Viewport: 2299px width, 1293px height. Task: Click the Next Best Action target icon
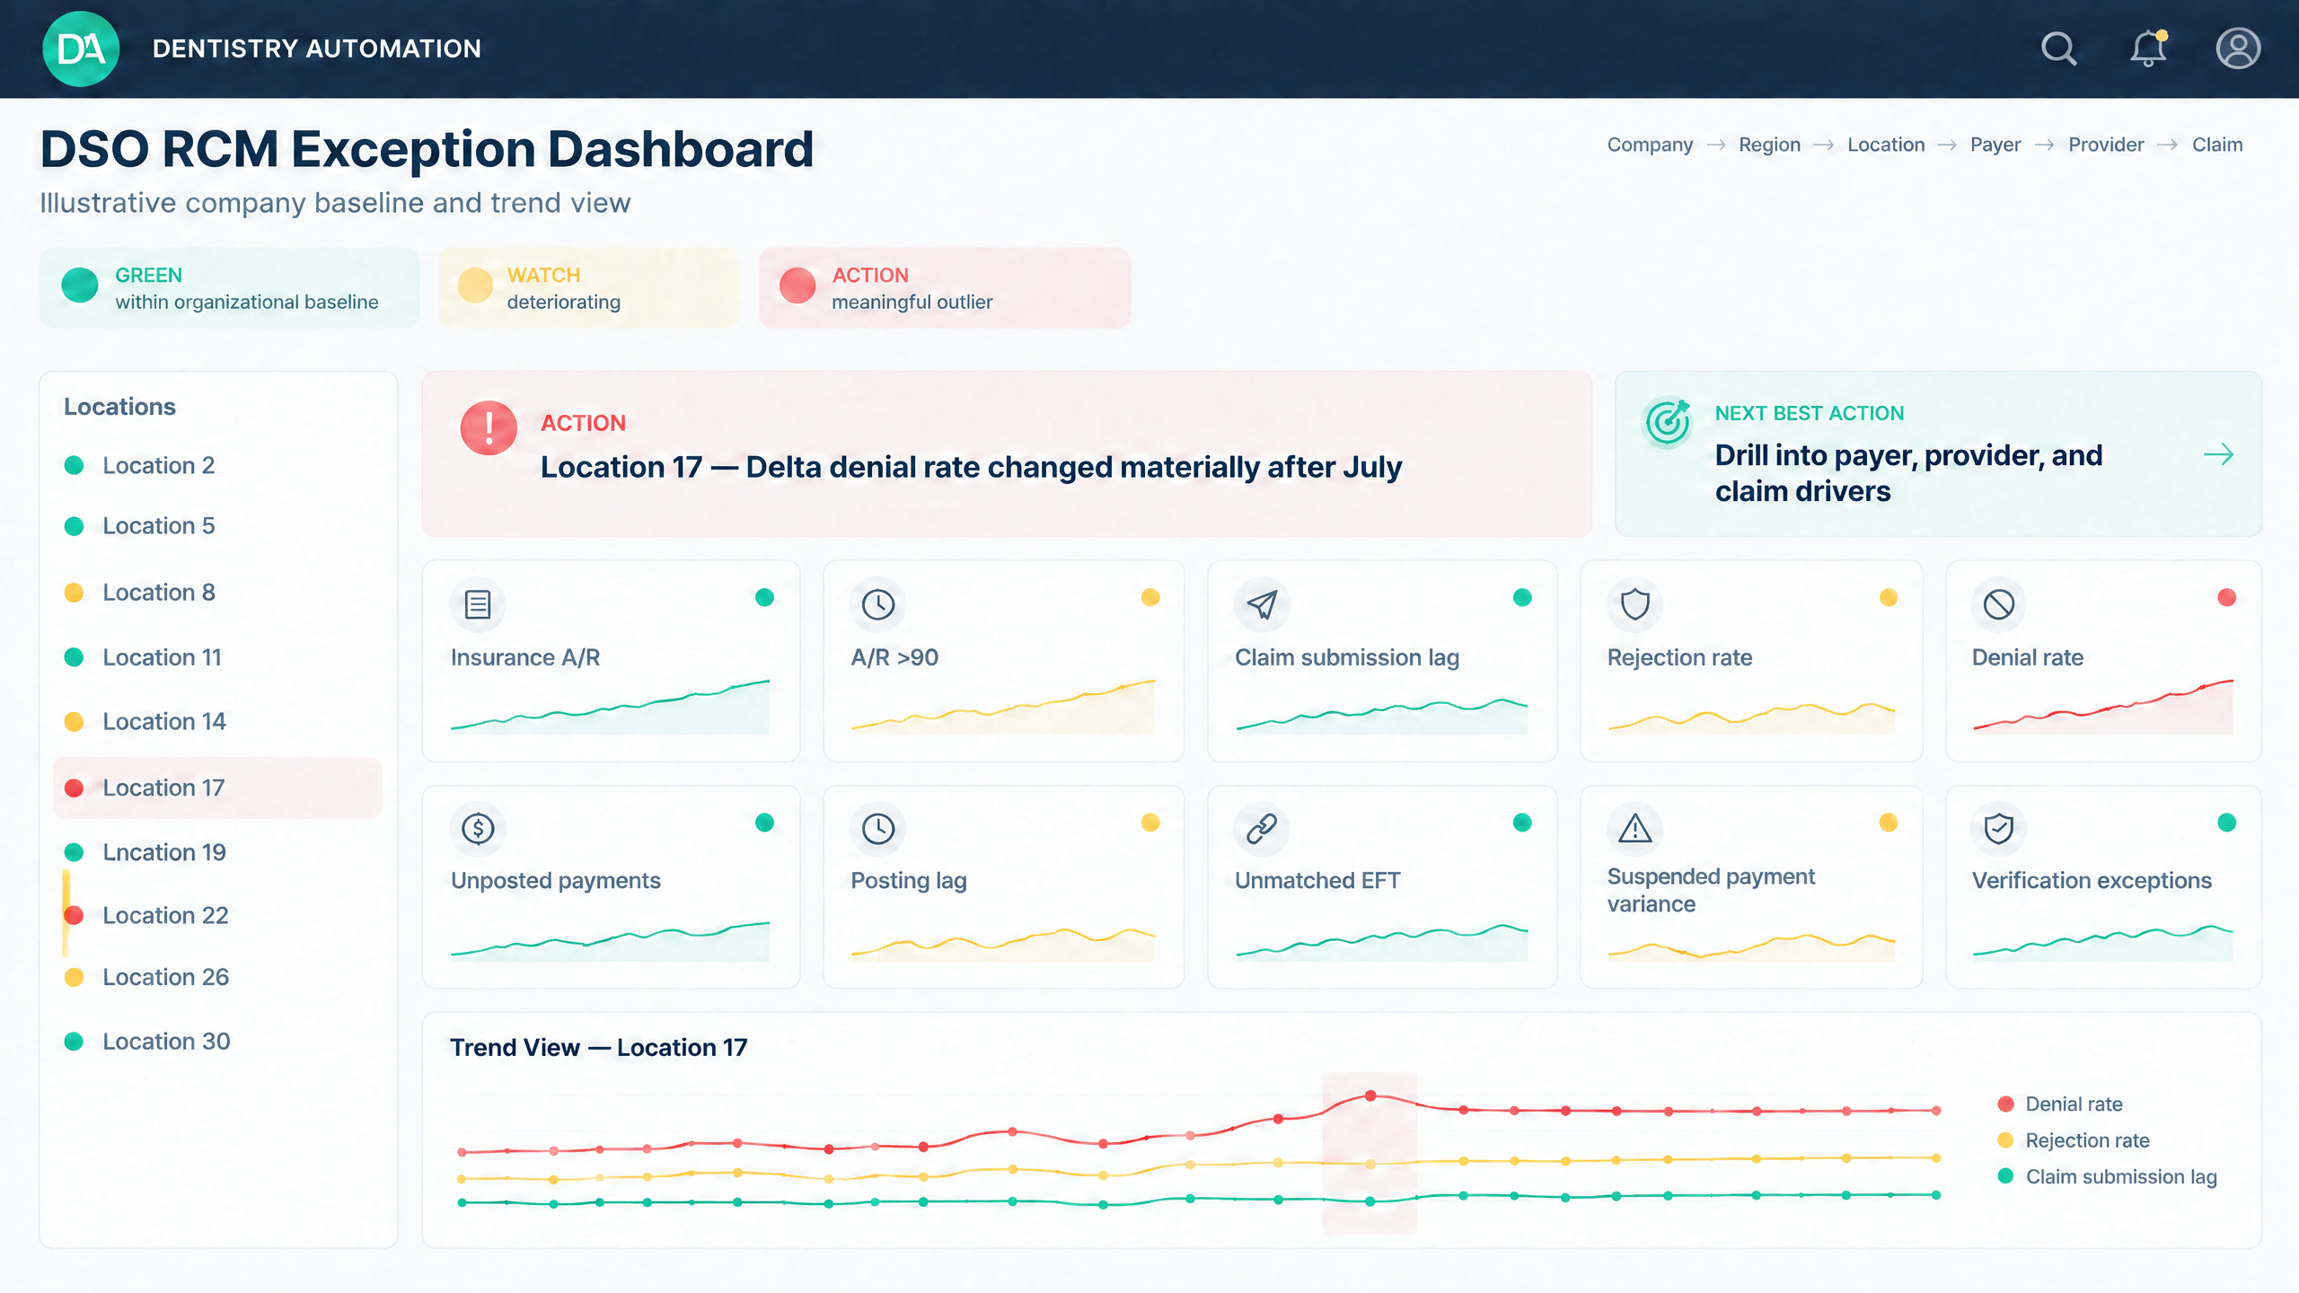pyautogui.click(x=1668, y=422)
